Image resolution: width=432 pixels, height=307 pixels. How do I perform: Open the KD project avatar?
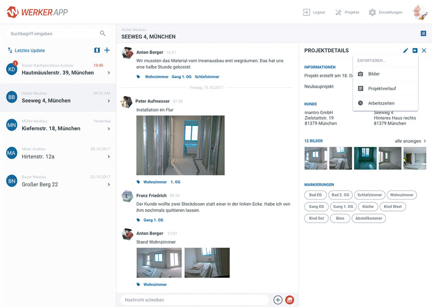pyautogui.click(x=12, y=69)
